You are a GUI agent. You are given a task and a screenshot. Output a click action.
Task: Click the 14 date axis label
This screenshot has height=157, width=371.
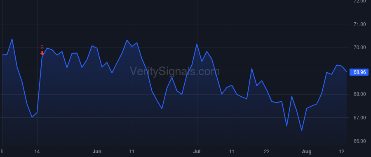pos(37,152)
